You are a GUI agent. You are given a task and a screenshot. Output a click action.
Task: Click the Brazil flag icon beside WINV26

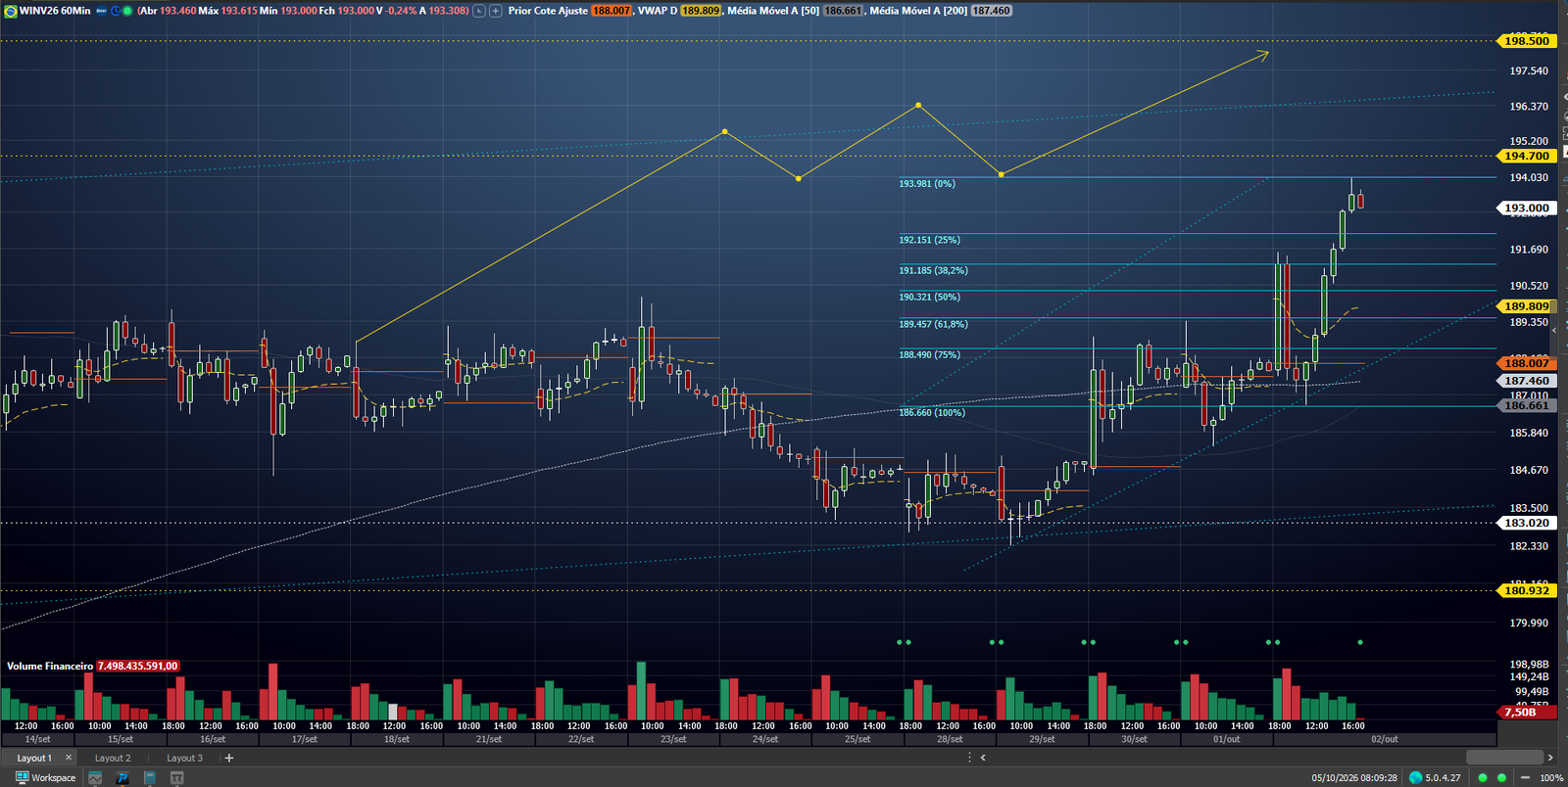coord(11,11)
